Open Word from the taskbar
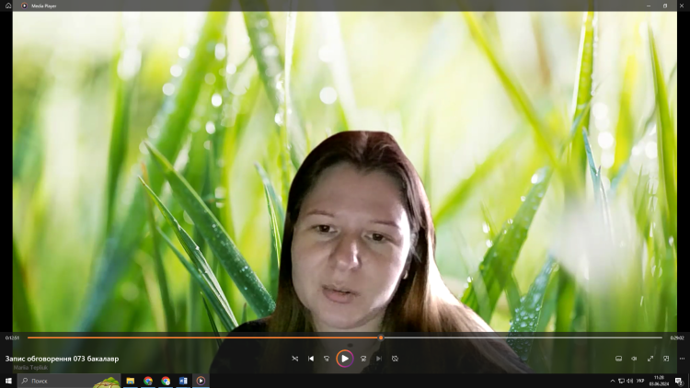Screen dimensions: 690x388 click(x=183, y=381)
